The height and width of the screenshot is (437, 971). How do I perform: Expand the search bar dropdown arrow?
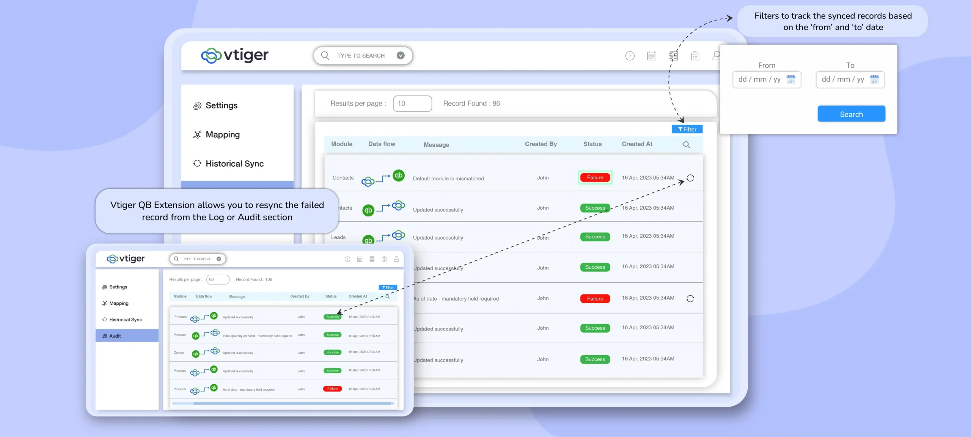point(401,56)
